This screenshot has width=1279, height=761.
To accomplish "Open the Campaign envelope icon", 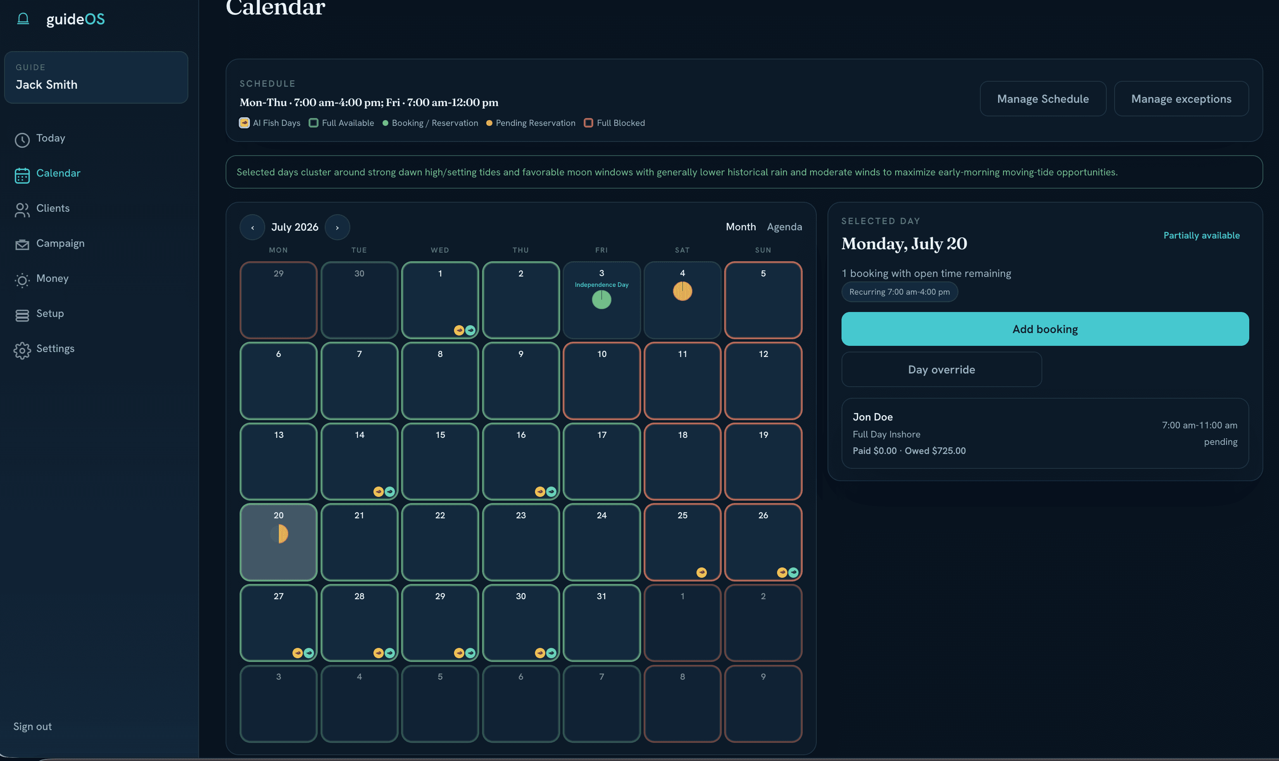I will [22, 245].
